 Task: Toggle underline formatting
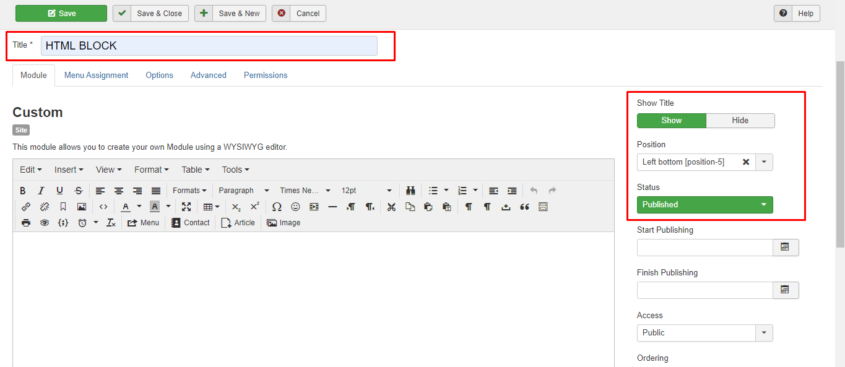coord(59,191)
